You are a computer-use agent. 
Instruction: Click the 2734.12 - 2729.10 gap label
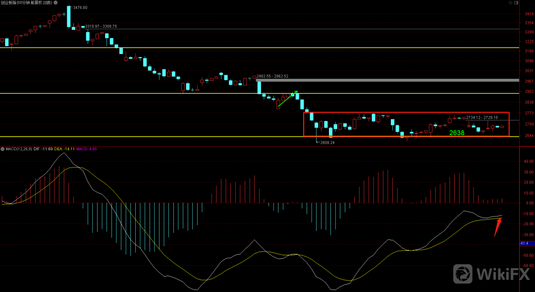(x=483, y=117)
